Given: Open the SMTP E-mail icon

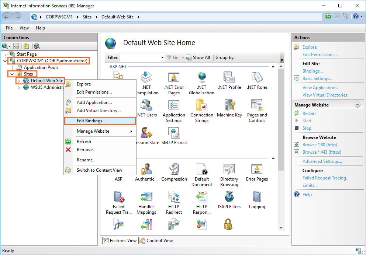Looking at the screenshot, I should point(174,136).
